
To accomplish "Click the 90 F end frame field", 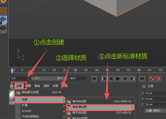I will click(77, 78).
